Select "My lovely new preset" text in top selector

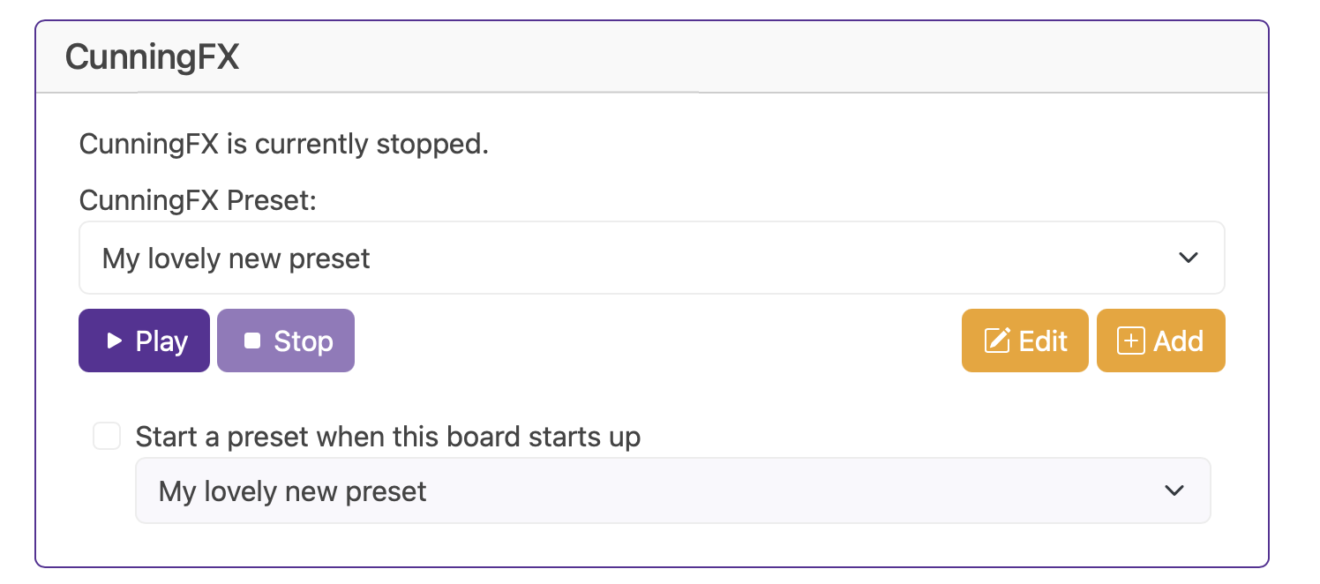(236, 258)
